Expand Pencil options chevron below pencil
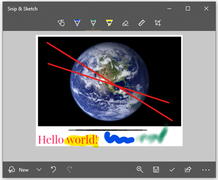Viewport: 218px width, 180px height. coord(93,29)
